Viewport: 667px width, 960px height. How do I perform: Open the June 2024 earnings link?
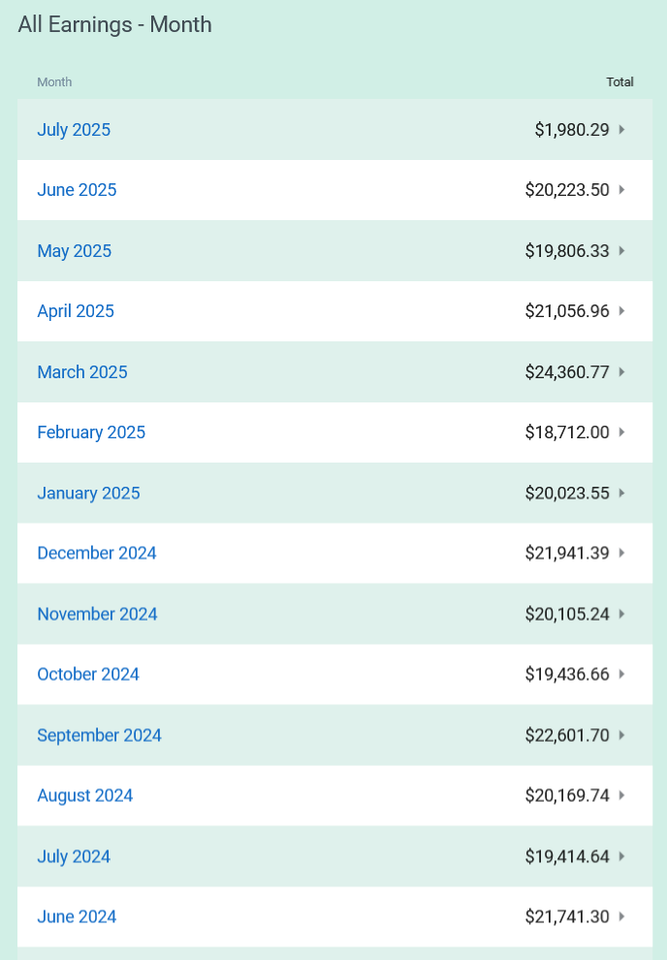click(77, 916)
